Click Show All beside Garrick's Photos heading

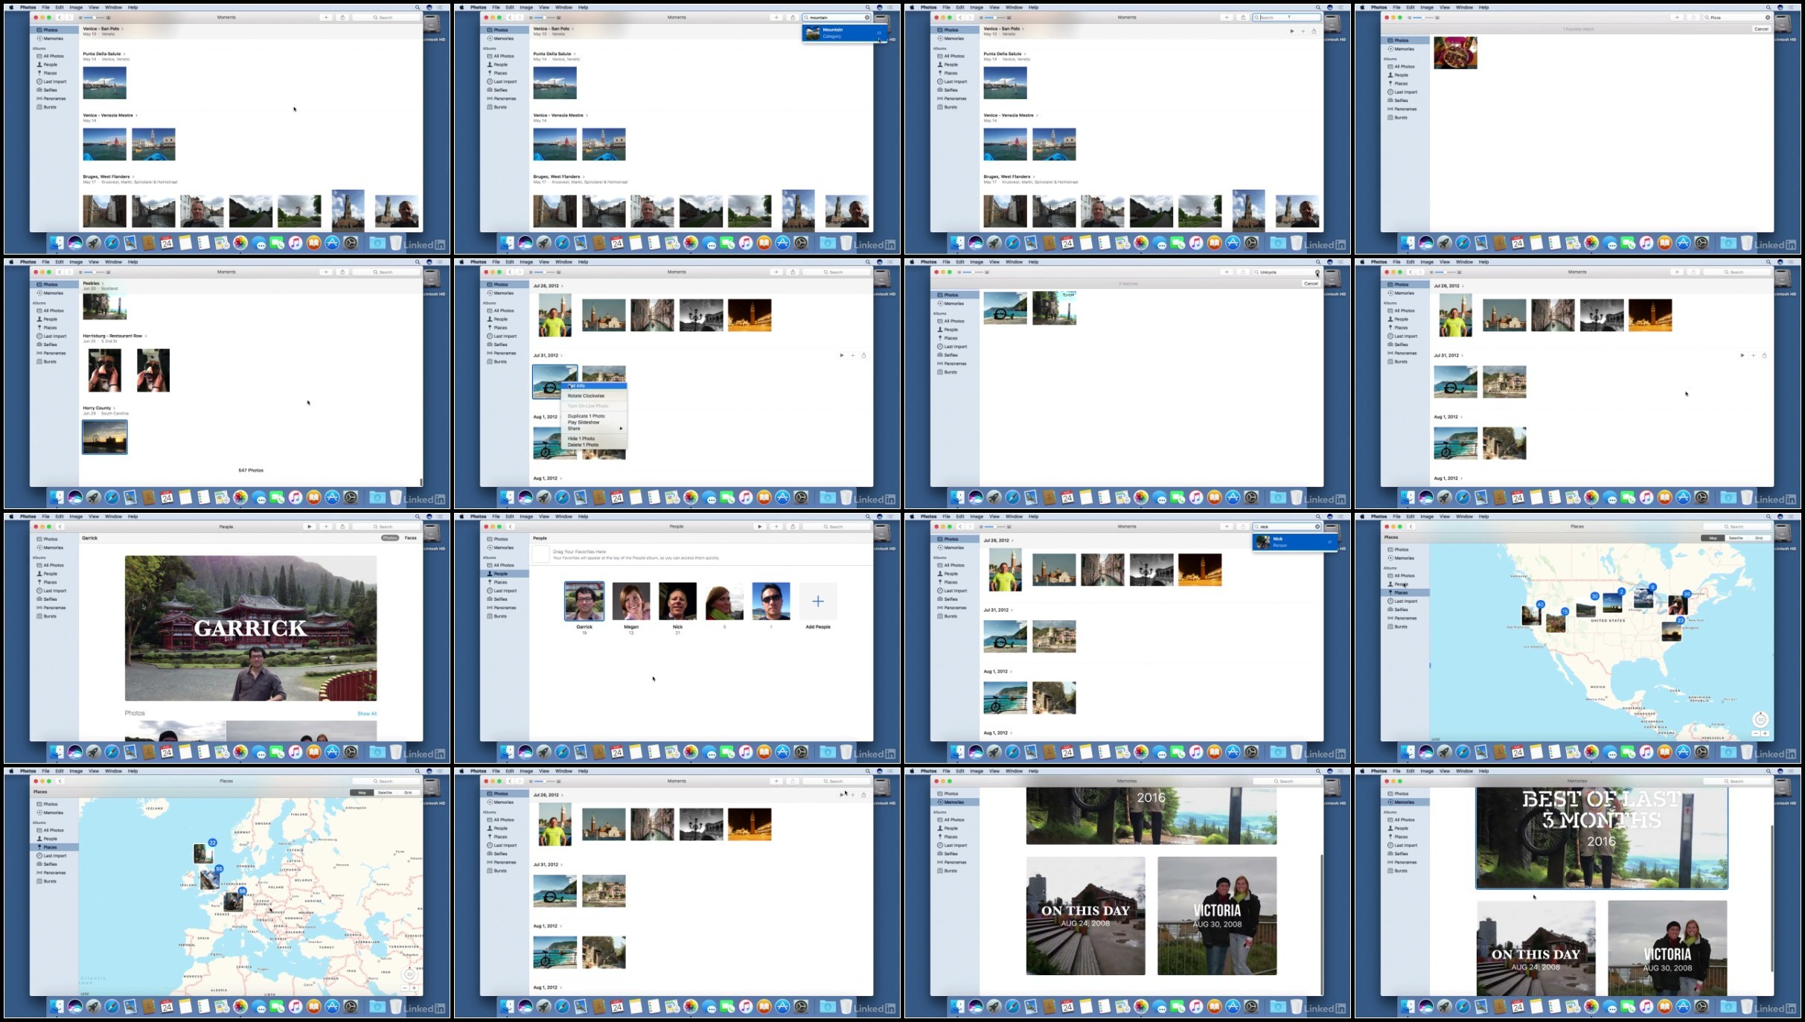tap(366, 714)
